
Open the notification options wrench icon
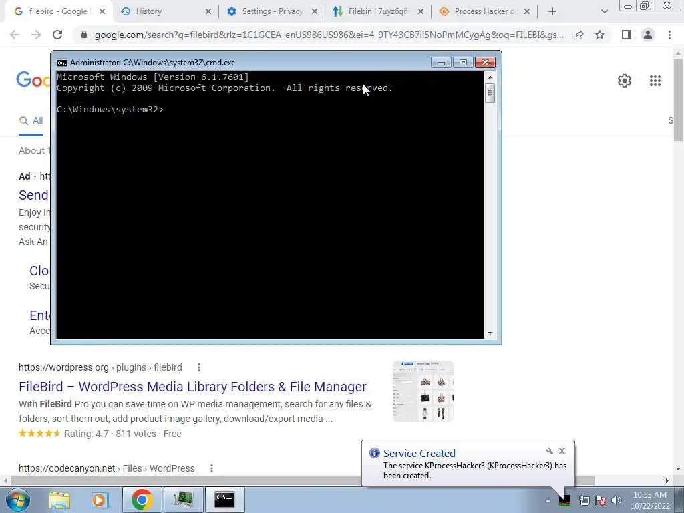(x=550, y=451)
